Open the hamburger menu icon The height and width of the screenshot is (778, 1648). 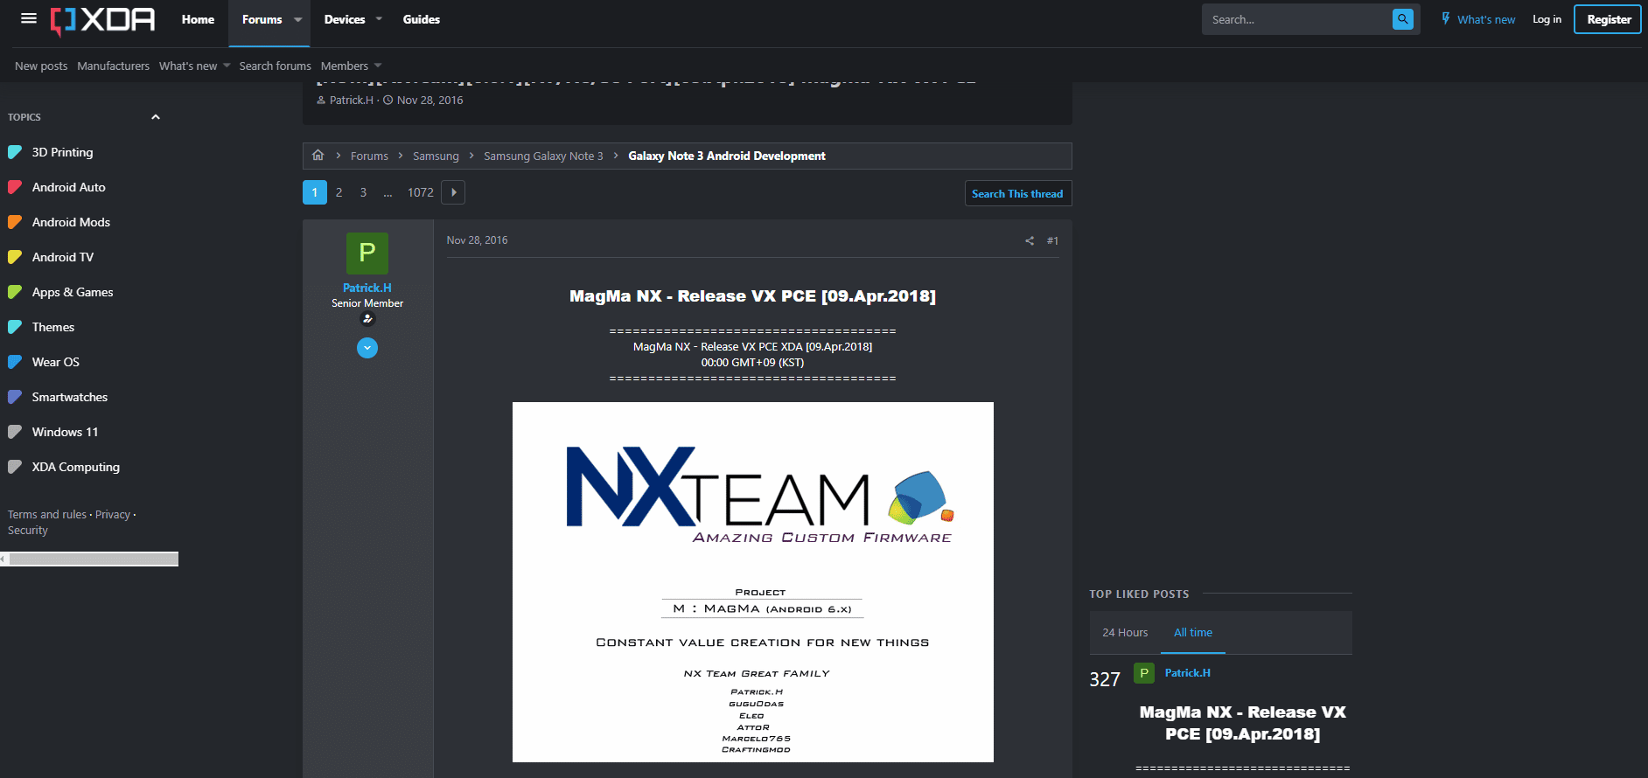(x=29, y=18)
